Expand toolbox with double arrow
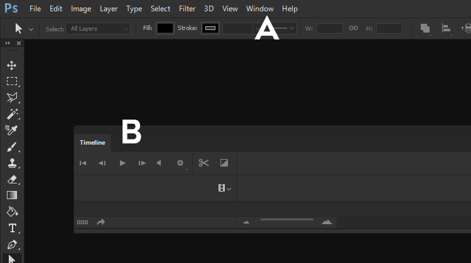The height and width of the screenshot is (263, 471). 8,43
